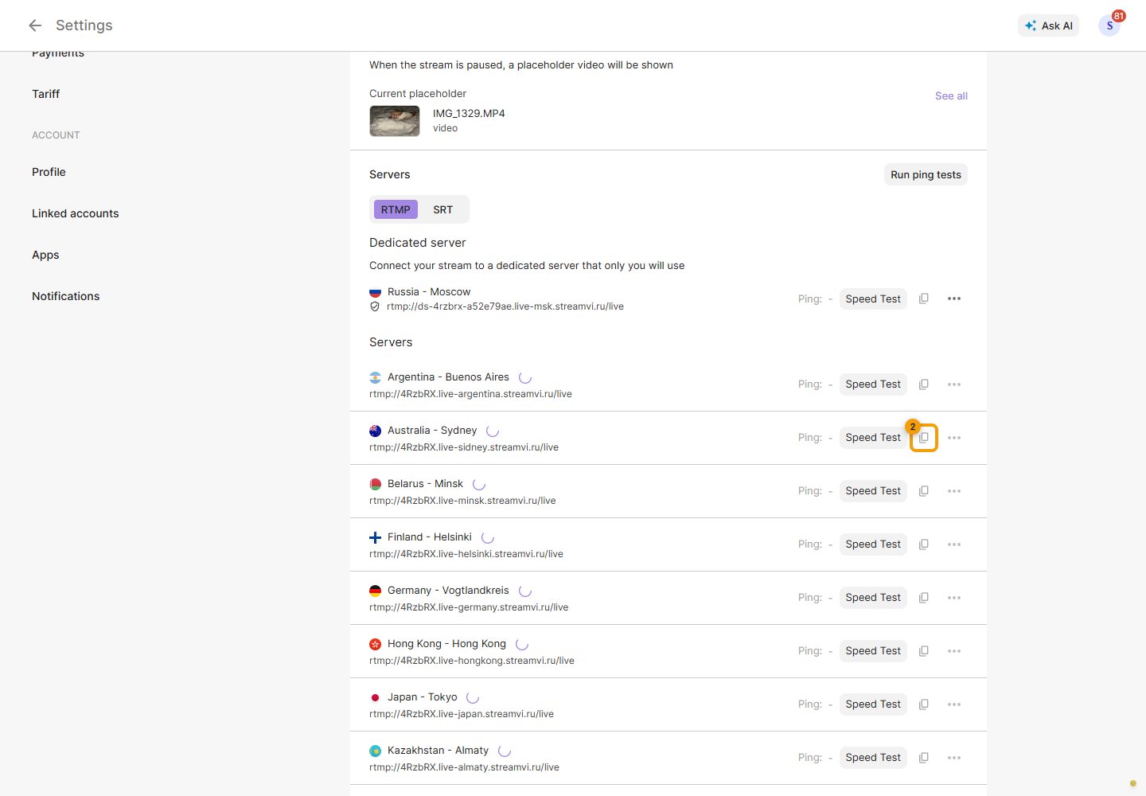Go back using the Settings arrow
1146x796 pixels.
(x=35, y=25)
